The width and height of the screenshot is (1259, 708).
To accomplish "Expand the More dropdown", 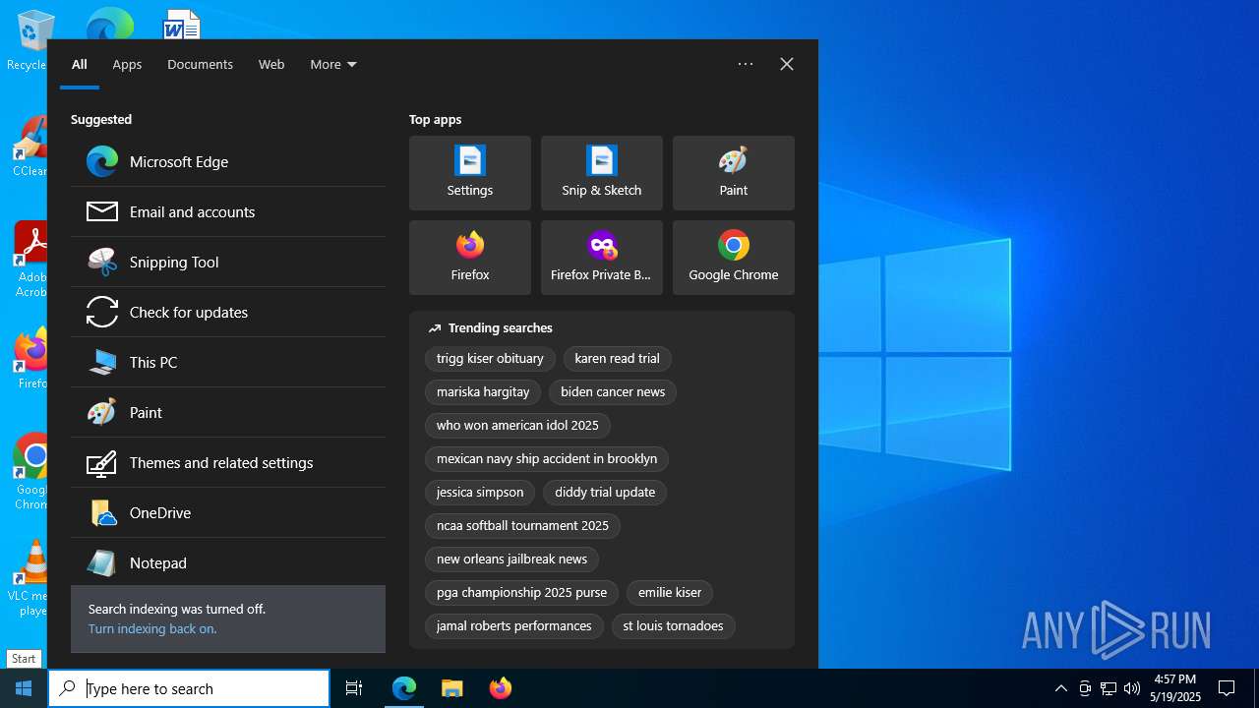I will 333,65.
